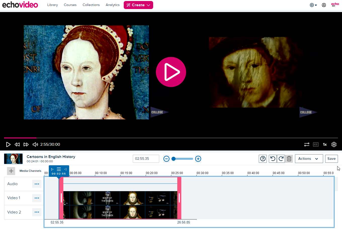Rewind the video
The height and width of the screenshot is (231, 342).
tap(17, 144)
